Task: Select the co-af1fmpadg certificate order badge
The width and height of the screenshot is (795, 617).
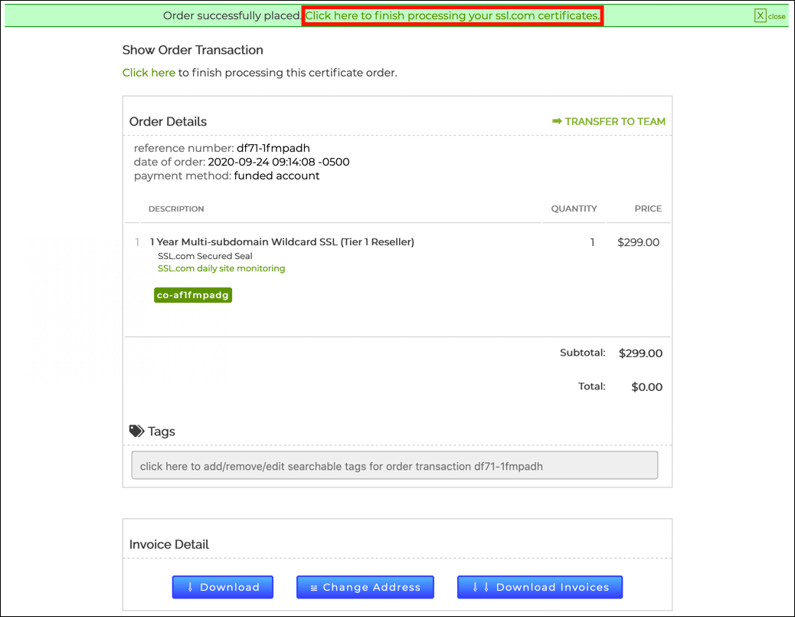Action: tap(192, 294)
